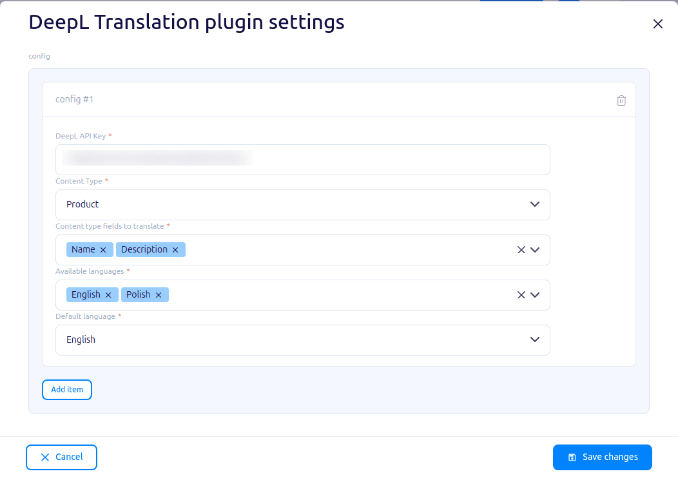Remove the Polish language tag

pyautogui.click(x=159, y=295)
